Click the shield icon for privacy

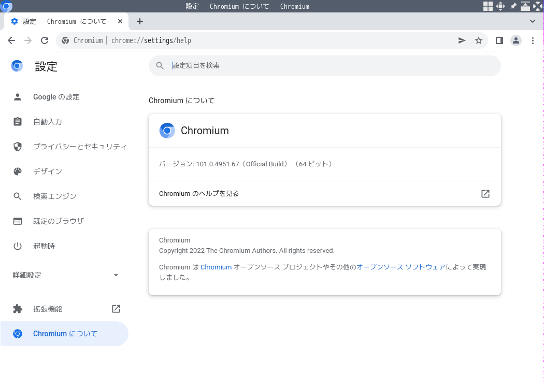point(17,147)
